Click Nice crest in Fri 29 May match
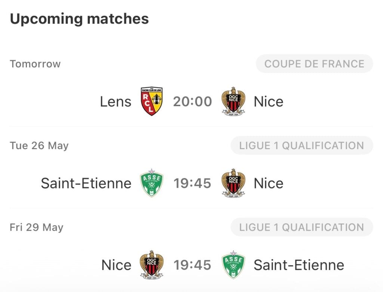 click(x=151, y=265)
